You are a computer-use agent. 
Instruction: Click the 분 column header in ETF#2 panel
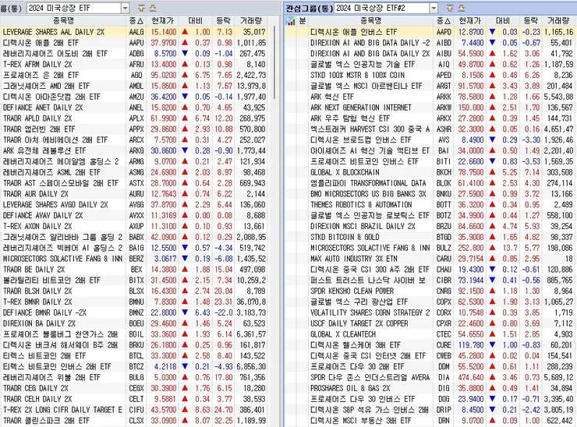tap(302, 21)
